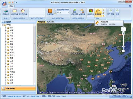Click the 图层类型 layer type icon
This screenshot has width=133, height=99.
(x=6, y=11)
